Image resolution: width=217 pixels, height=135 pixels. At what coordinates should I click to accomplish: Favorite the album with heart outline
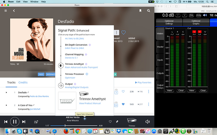coord(124,33)
